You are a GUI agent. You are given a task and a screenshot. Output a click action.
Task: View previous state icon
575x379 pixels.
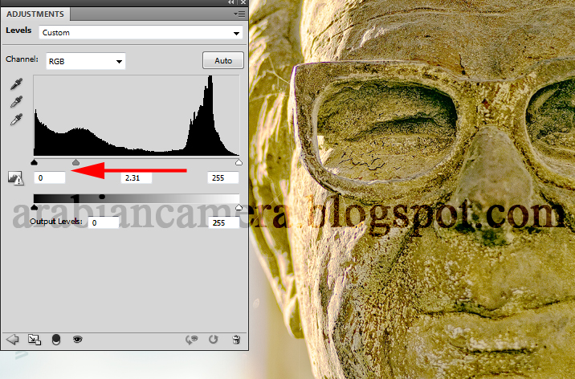point(191,340)
